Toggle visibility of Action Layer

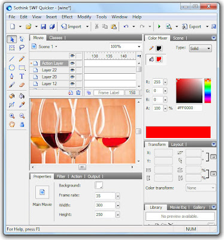point(72,63)
